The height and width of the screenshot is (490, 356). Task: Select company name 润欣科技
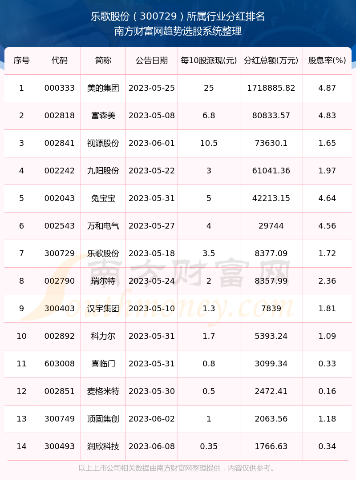103,446
